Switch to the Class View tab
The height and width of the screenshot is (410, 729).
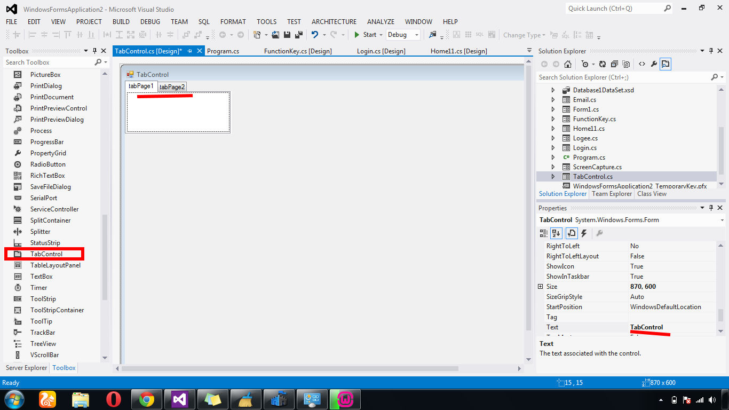tap(652, 194)
